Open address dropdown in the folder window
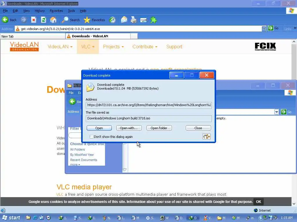Viewport: 297px width, 222px height. (x=276, y=112)
